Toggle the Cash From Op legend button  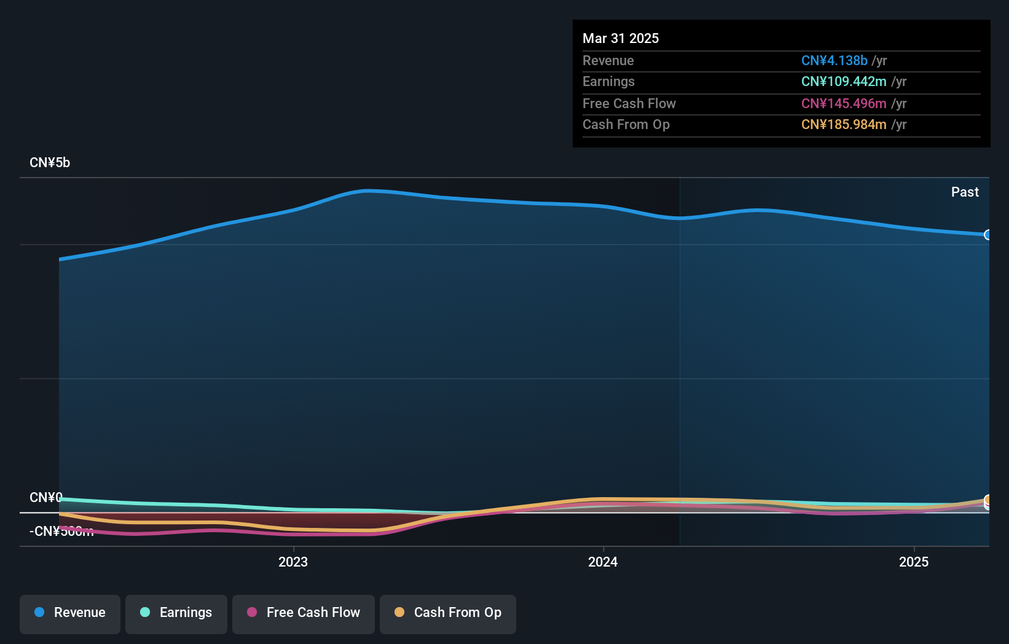click(x=448, y=614)
